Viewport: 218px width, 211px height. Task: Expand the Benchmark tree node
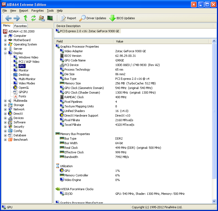[5, 140]
